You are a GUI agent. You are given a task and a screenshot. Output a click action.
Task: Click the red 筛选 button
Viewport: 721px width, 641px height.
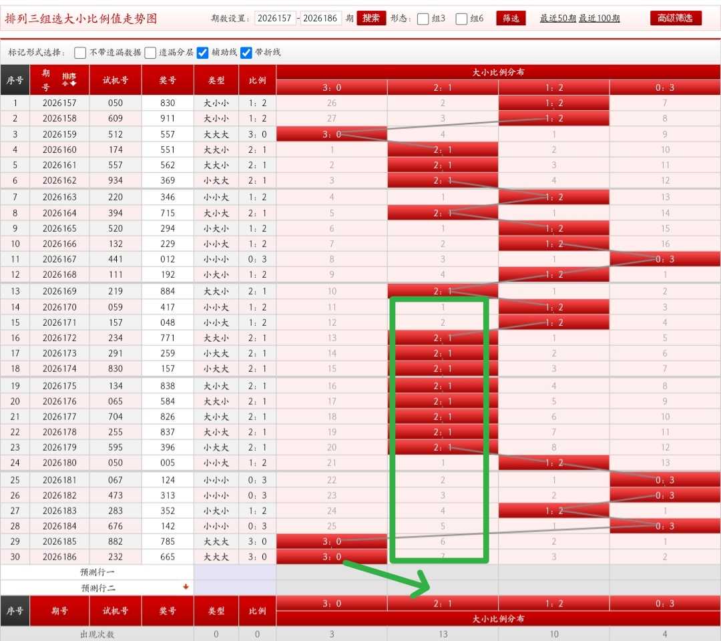coord(511,19)
